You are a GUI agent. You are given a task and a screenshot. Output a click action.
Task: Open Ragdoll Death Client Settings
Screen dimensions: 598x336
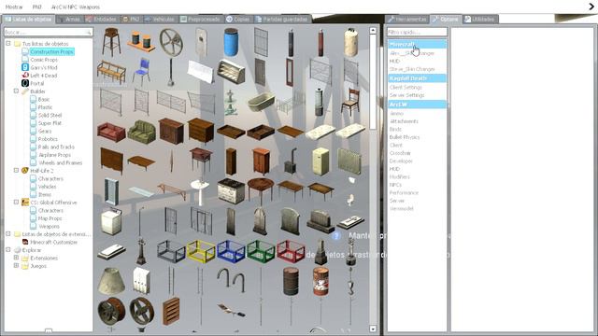click(x=406, y=87)
